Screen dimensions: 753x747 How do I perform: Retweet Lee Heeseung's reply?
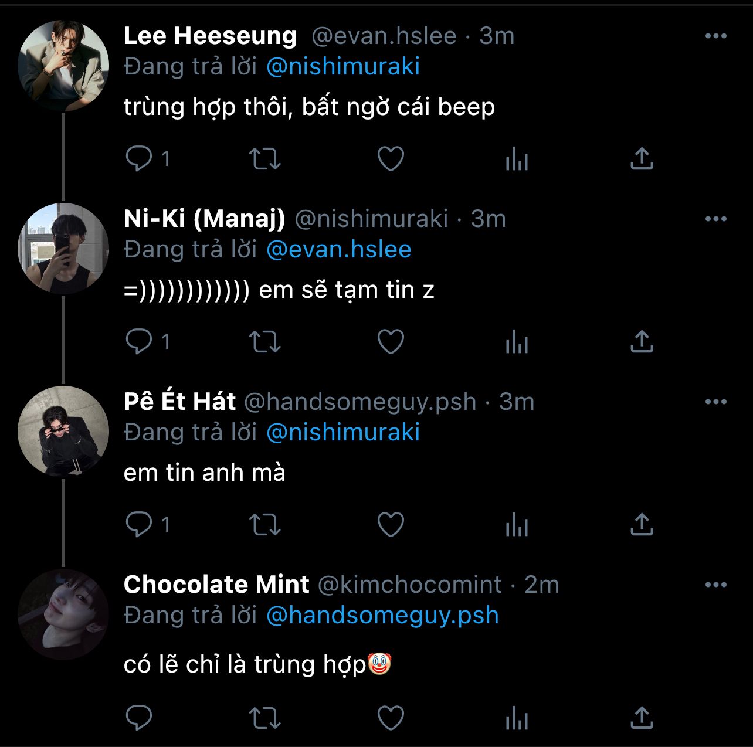tap(265, 158)
